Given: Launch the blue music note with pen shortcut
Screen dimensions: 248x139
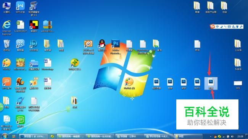Looking at the screenshot, I should coord(20,104).
